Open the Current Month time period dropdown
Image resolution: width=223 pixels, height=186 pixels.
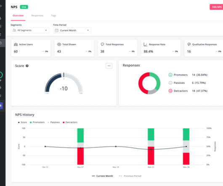(x=72, y=30)
